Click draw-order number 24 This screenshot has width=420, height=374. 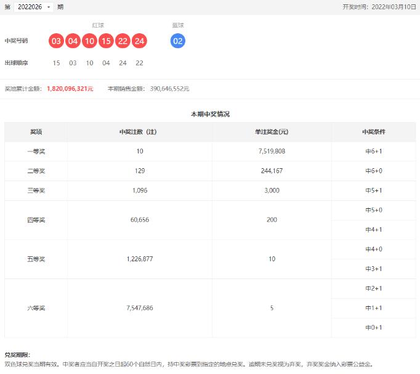tap(123, 63)
